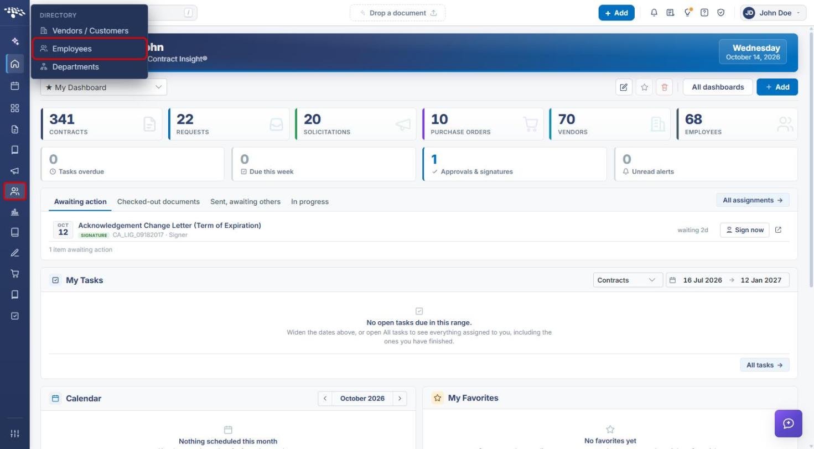
Task: Select Departments in Directory menu
Action: click(x=90, y=67)
